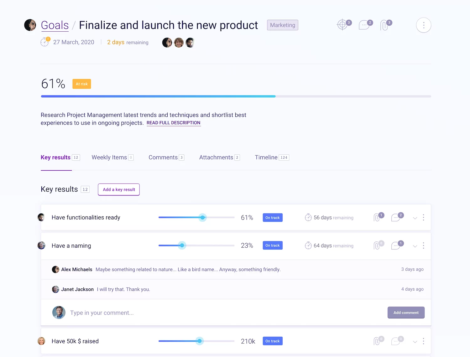470x357 pixels.
Task: Click the Janet Jackson commenter name
Action: tap(77, 289)
